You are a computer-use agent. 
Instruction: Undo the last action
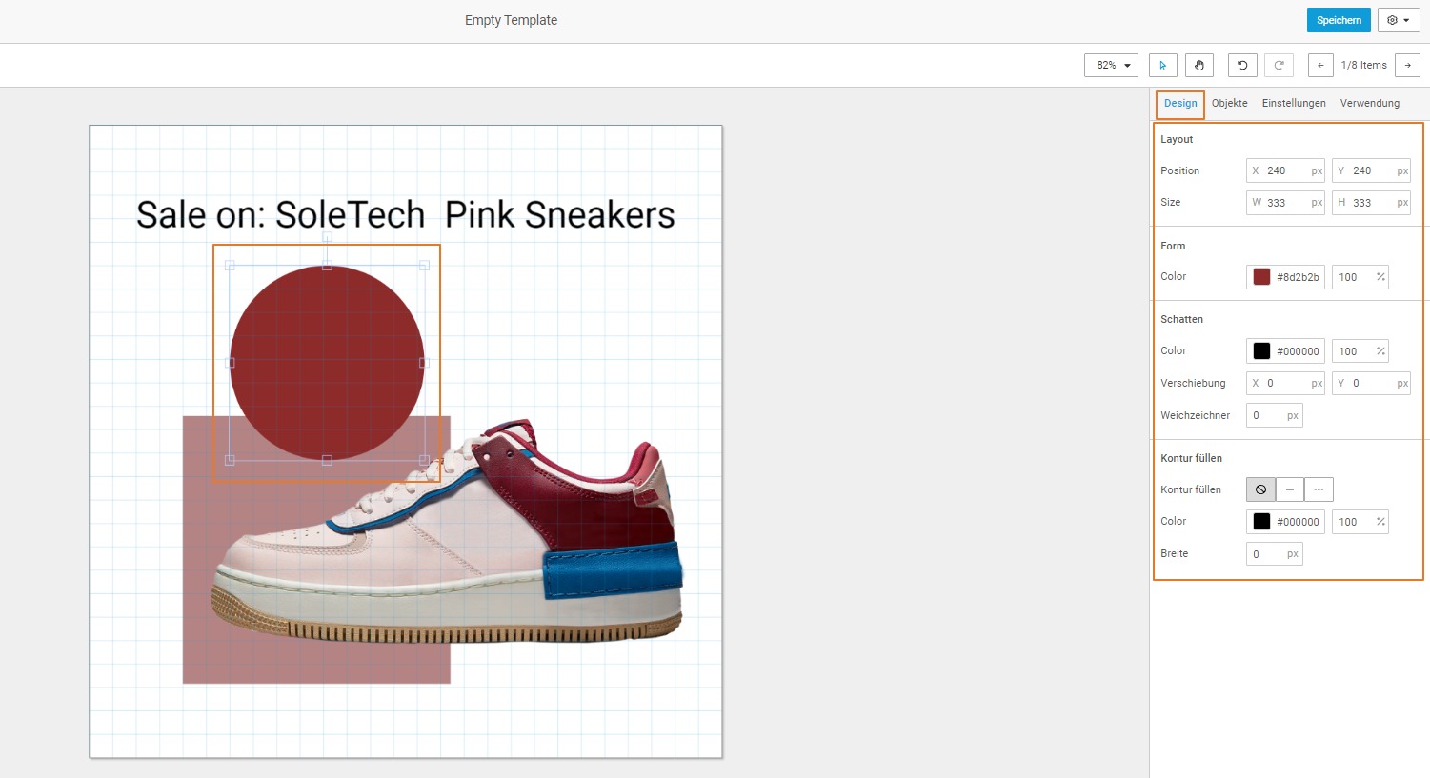pos(1242,65)
